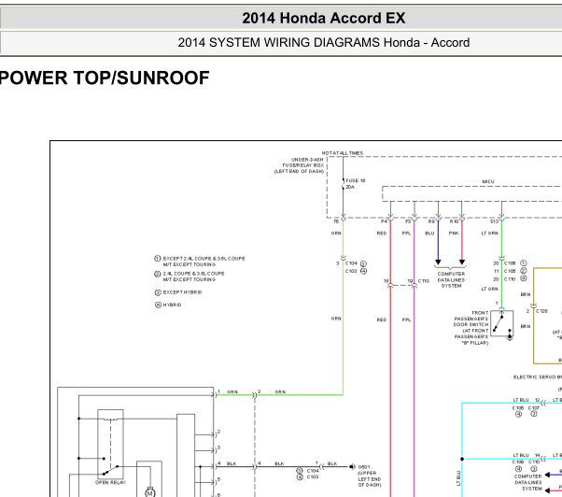
Task: Click "COMPUTER DATA LINES SYSTEM" label under MICU
Action: (x=451, y=279)
